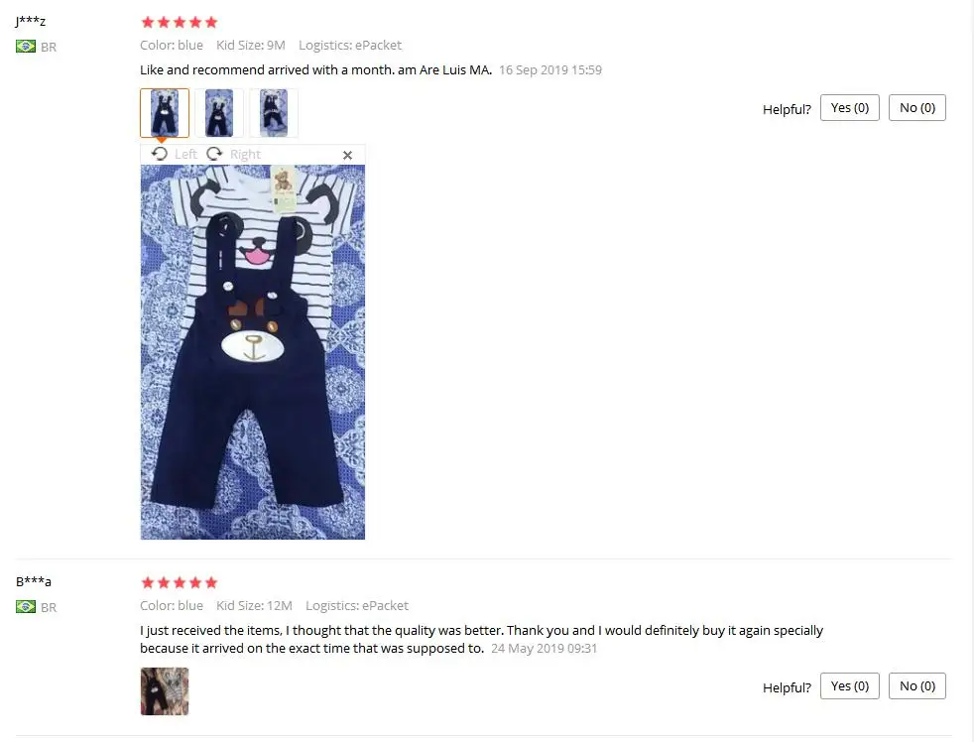Select the first review photo thumbnail
The height and width of the screenshot is (742, 974).
(165, 112)
